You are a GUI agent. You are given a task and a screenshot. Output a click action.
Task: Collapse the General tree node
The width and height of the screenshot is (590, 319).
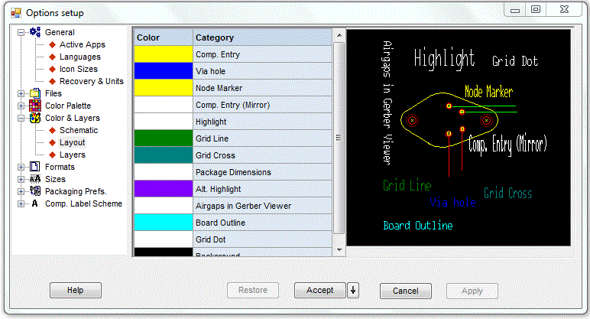(21, 32)
